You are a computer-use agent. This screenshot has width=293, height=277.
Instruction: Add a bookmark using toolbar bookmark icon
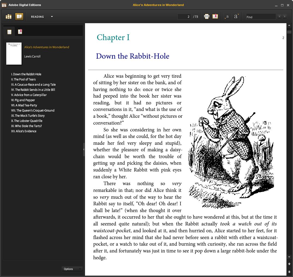pyautogui.click(x=215, y=16)
